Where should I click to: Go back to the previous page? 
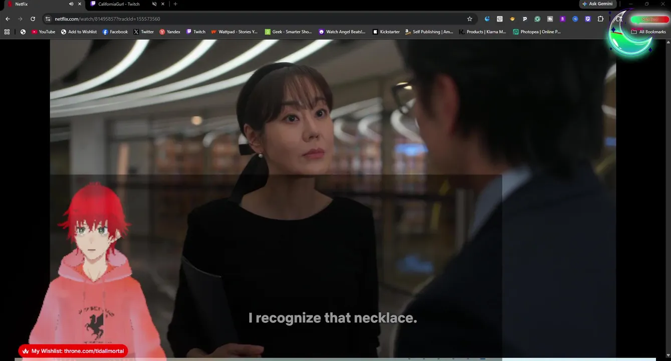click(x=8, y=19)
